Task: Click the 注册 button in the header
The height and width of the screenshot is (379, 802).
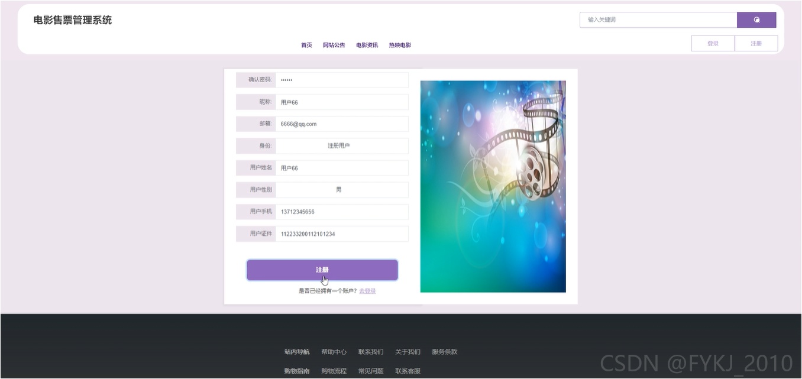Action: [756, 44]
